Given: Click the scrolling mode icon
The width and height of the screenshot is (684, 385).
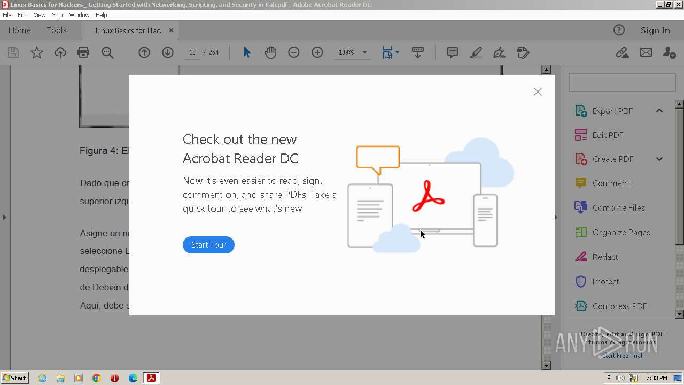Looking at the screenshot, I should tap(418, 52).
